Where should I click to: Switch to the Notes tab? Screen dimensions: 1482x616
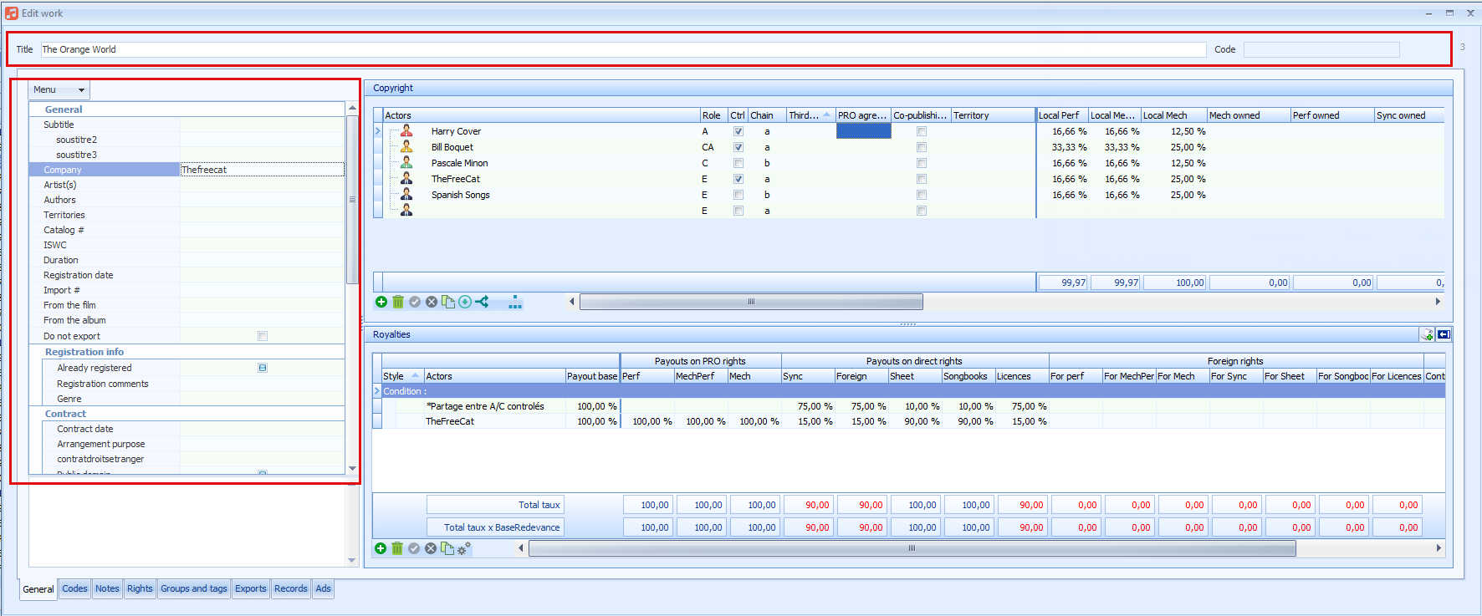[x=107, y=588]
